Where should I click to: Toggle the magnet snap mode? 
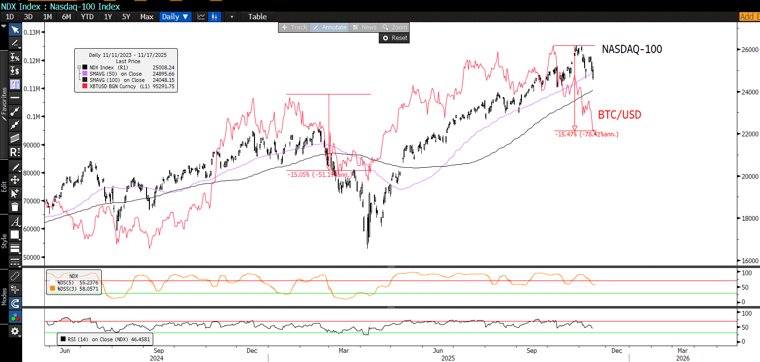click(x=15, y=303)
